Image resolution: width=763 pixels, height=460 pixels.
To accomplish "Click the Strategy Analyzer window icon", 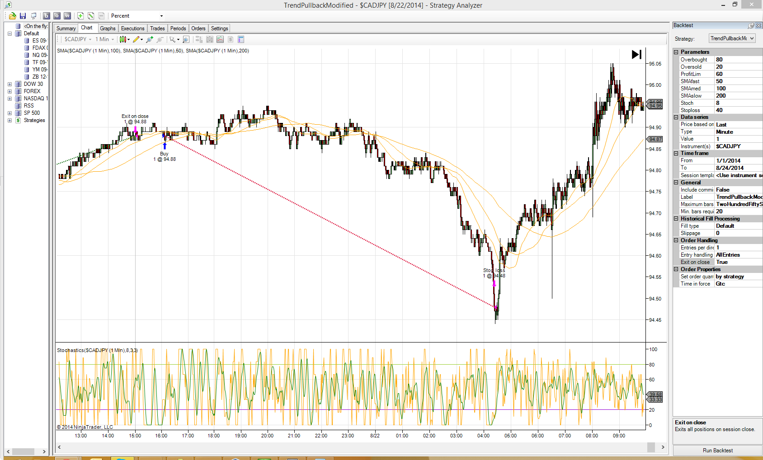I will click(x=8, y=5).
